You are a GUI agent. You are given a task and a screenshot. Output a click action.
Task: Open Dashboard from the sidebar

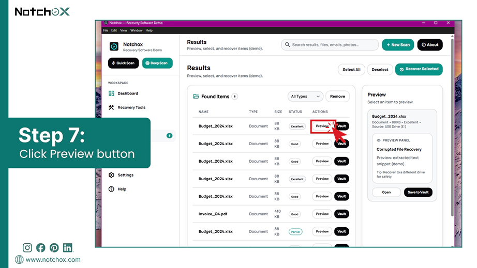coord(128,93)
